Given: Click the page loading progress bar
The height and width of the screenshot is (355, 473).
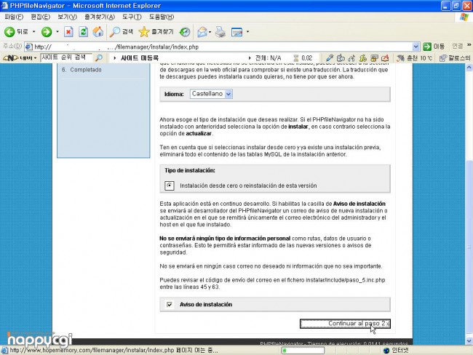Looking at the screenshot, I should click(303, 351).
